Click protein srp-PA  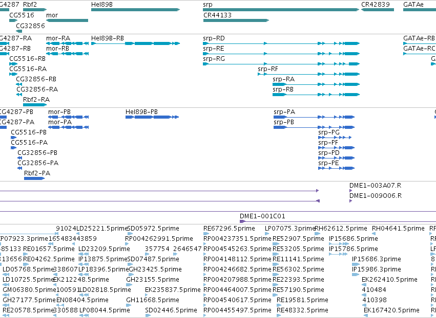click(314, 117)
